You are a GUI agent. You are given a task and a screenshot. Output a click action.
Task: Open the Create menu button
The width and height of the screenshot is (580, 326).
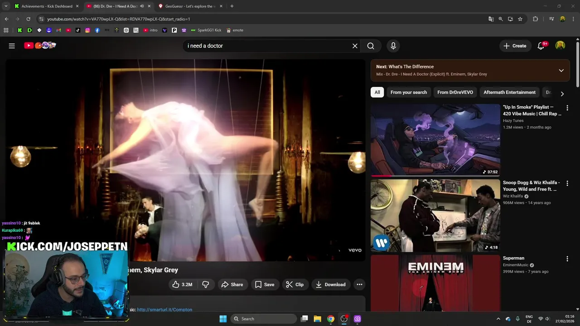515,46
